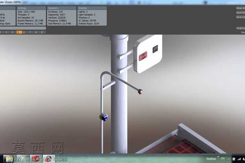This screenshot has height=163, width=245.
Task: Click the Shading panel header
Action: (x=92, y=8)
